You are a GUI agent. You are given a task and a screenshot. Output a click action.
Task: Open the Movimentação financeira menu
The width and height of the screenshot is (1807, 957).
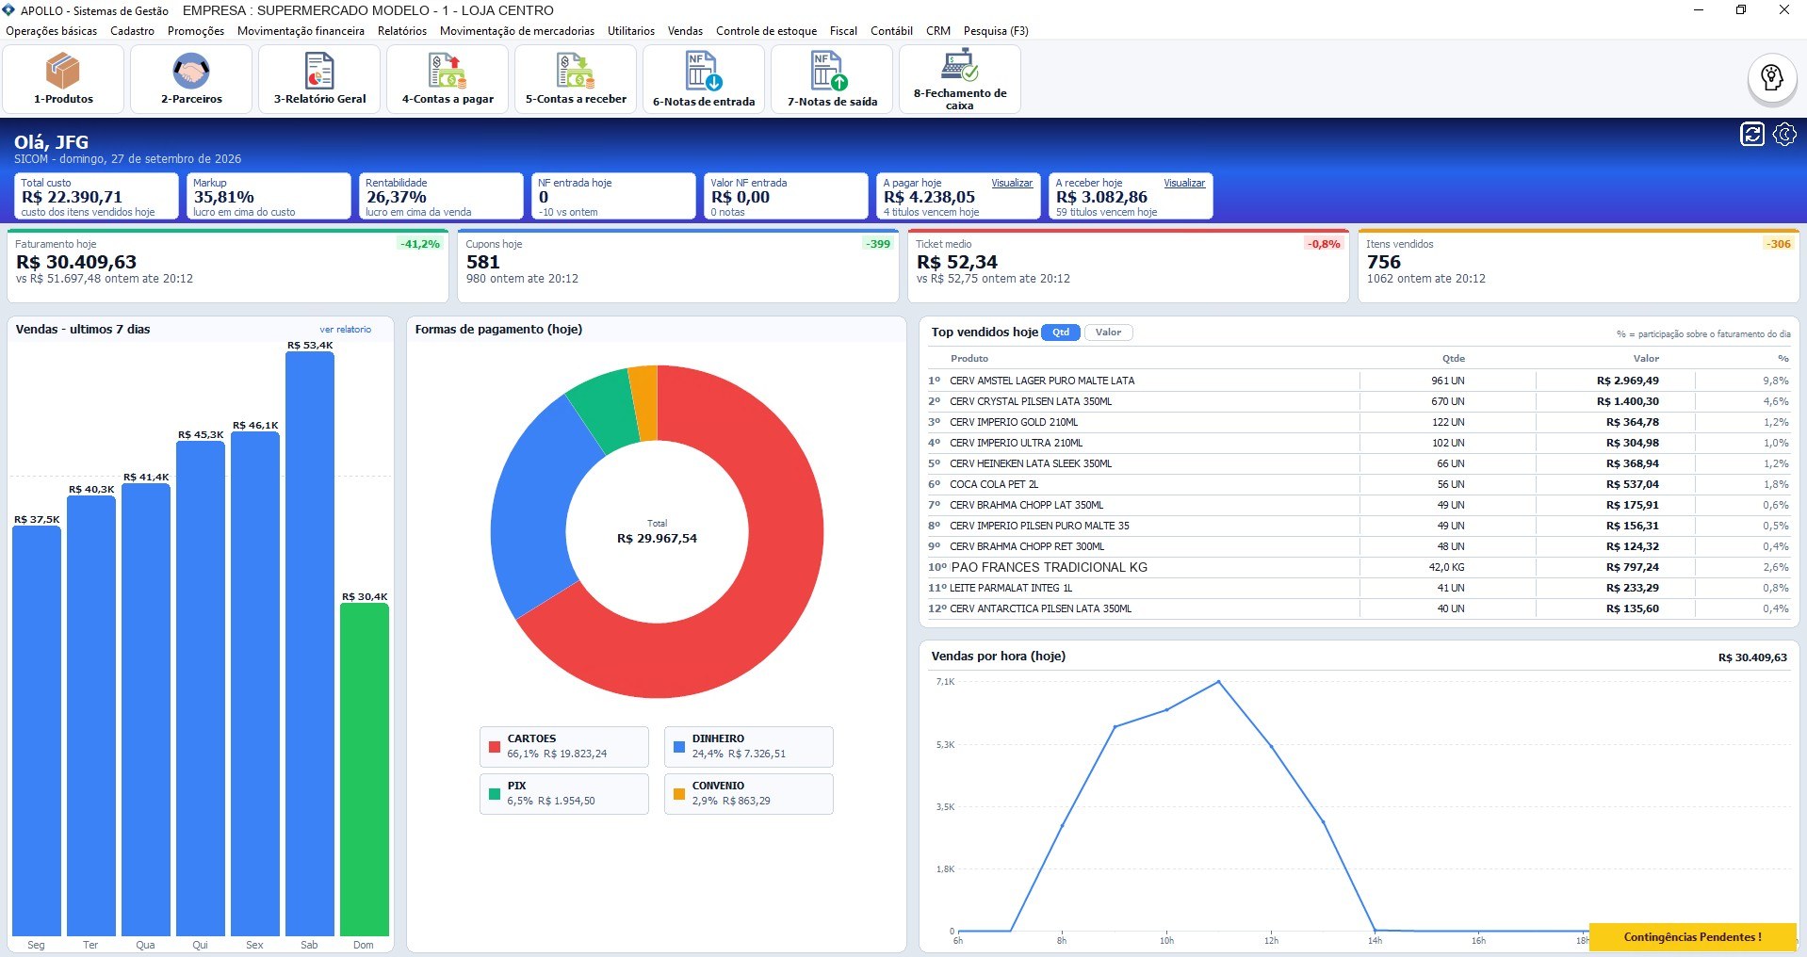point(301,31)
